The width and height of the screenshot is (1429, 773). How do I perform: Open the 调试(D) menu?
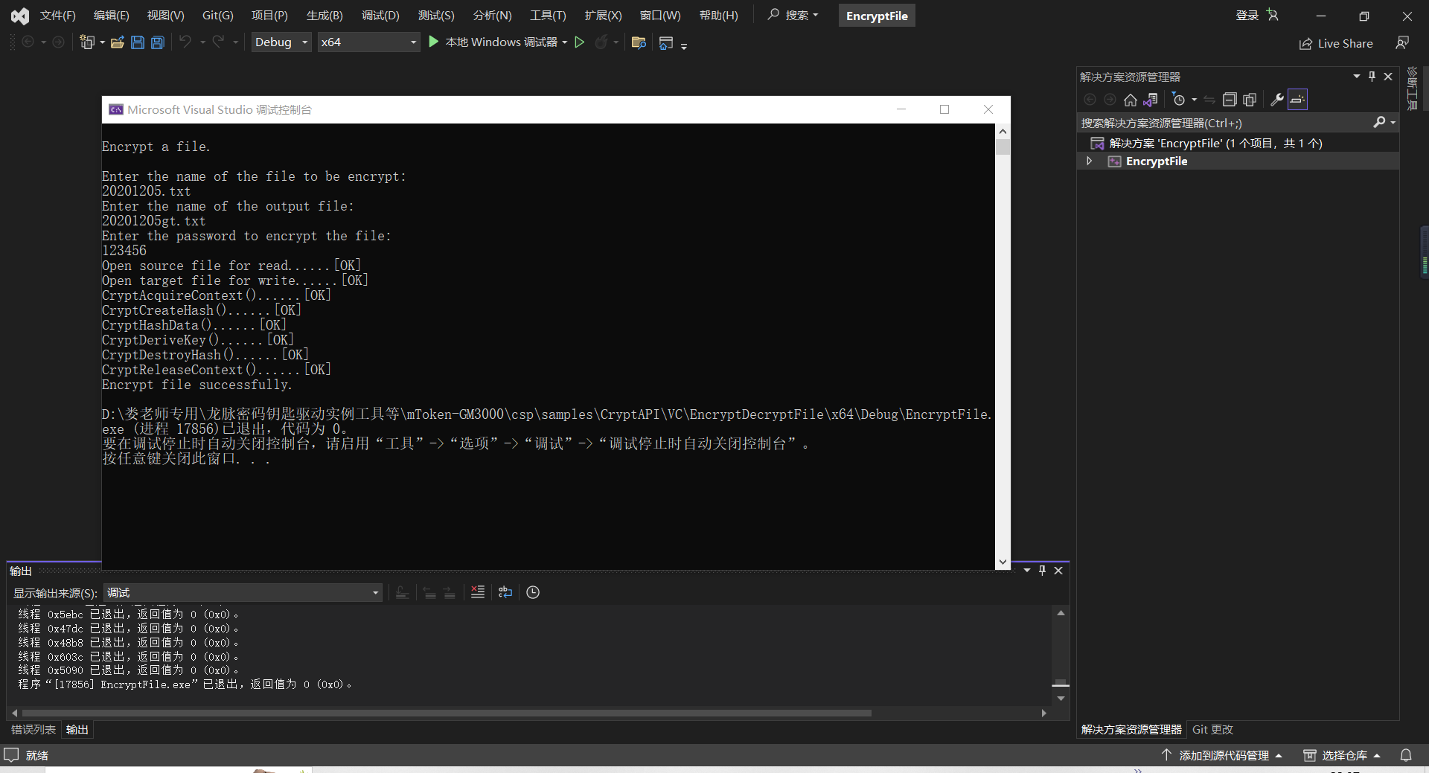[380, 16]
